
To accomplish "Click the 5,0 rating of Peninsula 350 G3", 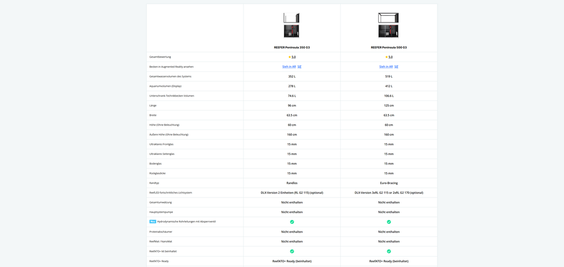I will [x=294, y=57].
